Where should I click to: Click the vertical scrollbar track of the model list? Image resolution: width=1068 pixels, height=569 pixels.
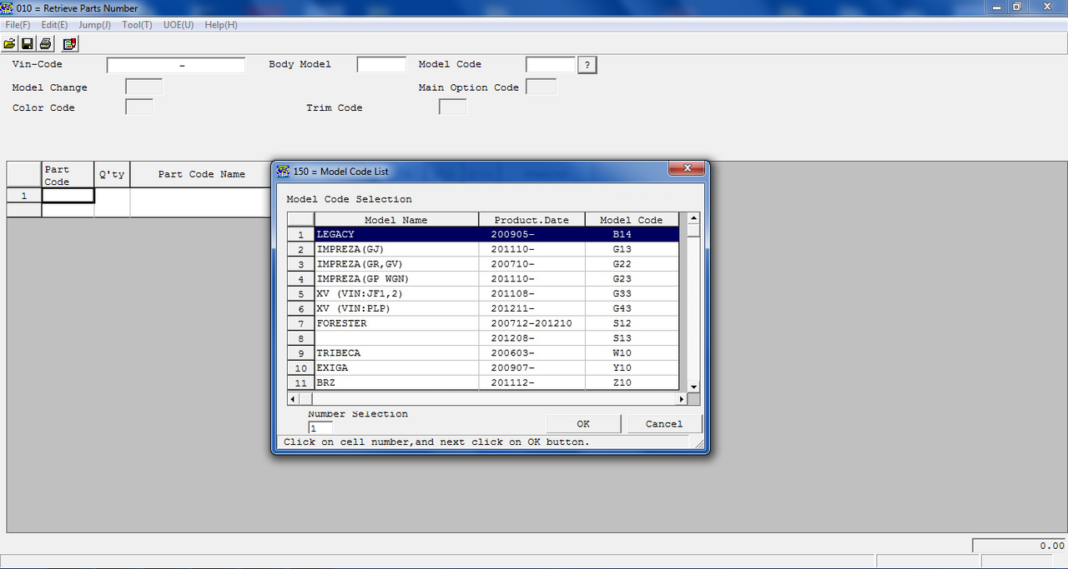(x=693, y=308)
